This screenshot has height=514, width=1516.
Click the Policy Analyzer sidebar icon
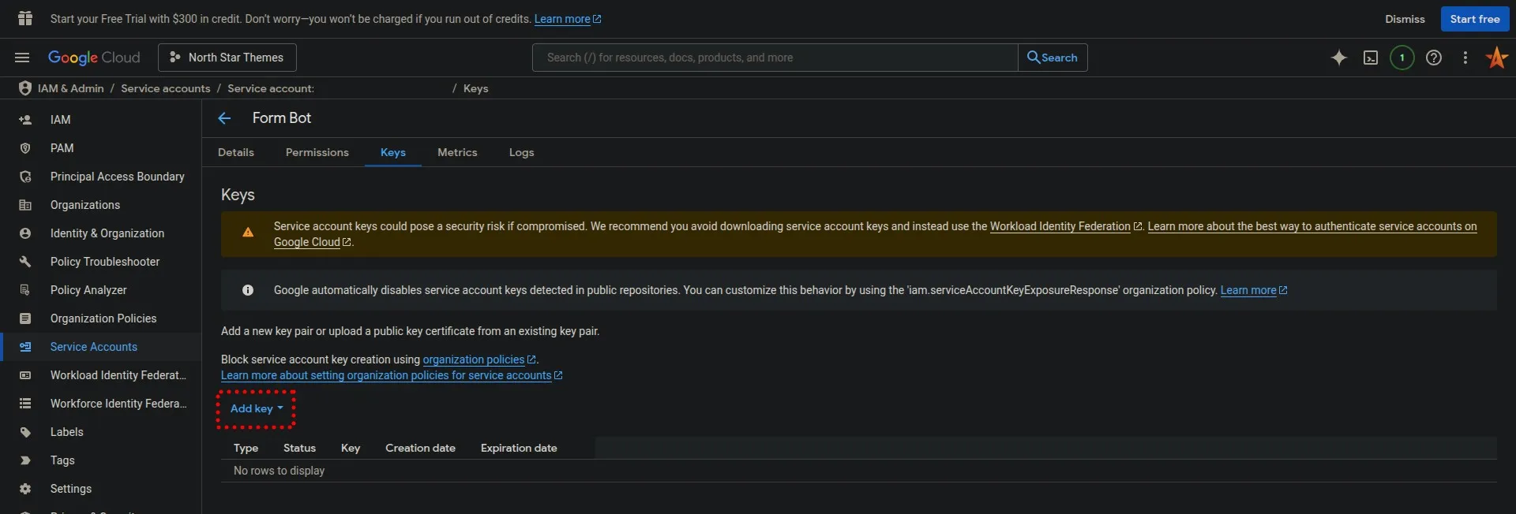[25, 290]
